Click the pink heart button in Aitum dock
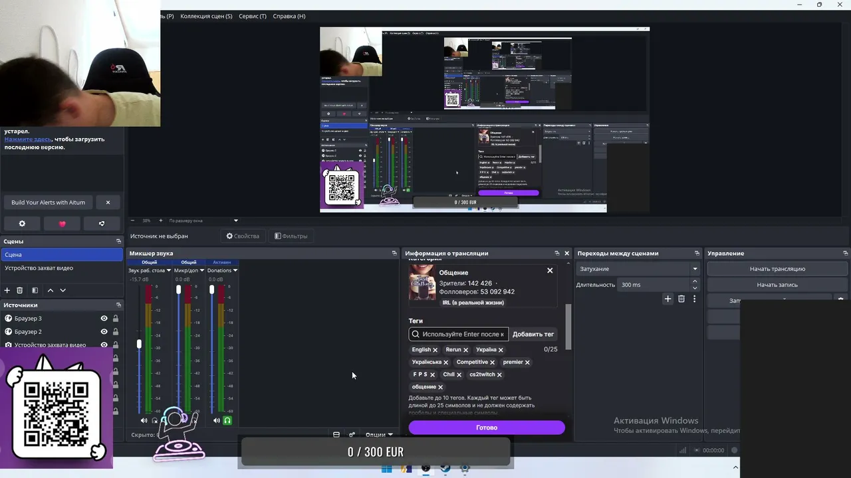 click(x=62, y=224)
